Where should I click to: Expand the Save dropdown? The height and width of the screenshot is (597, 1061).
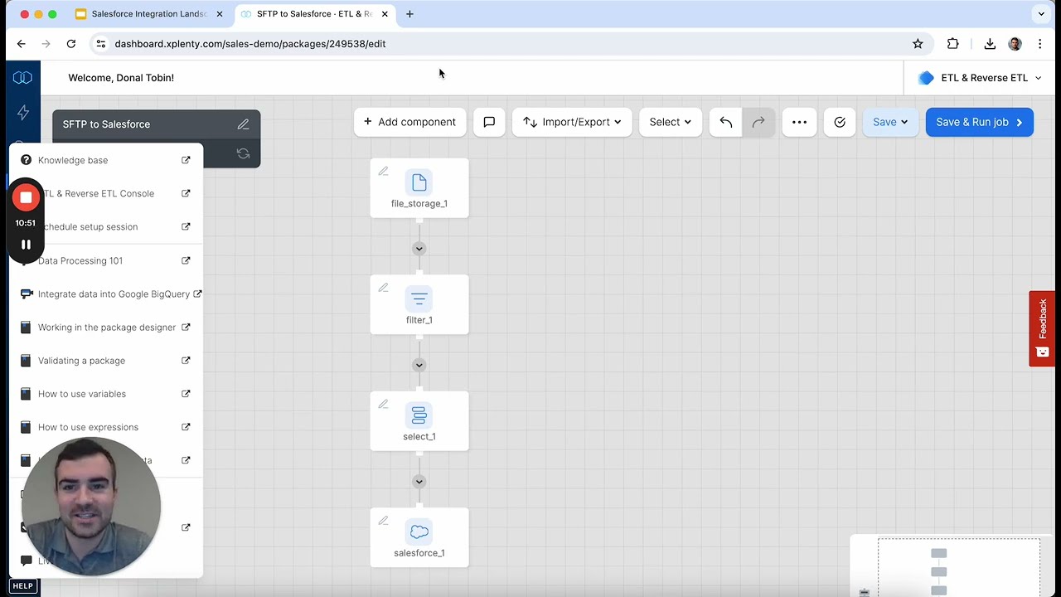tap(890, 122)
